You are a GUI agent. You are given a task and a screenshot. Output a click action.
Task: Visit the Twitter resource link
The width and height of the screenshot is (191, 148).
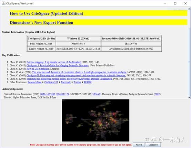pyautogui.click(x=77, y=82)
